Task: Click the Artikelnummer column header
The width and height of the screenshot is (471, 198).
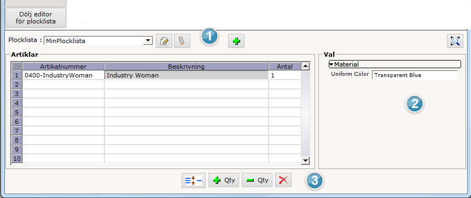Action: tap(63, 66)
